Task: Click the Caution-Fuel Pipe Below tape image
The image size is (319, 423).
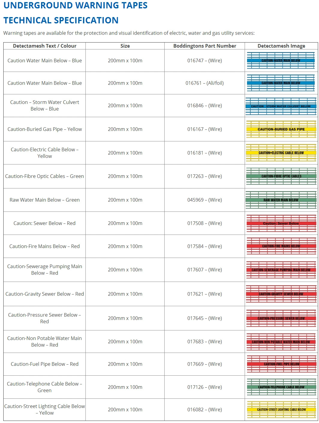Action: [x=281, y=364]
